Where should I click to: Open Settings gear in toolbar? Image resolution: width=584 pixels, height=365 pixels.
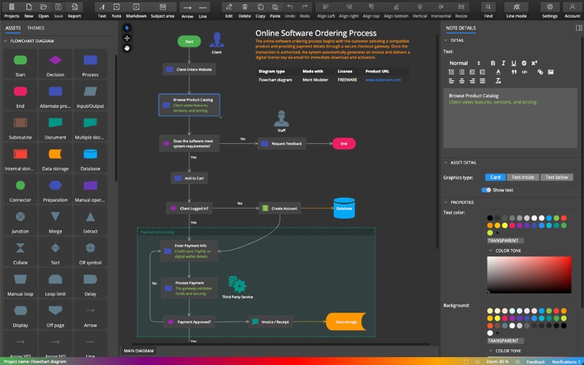pos(550,7)
